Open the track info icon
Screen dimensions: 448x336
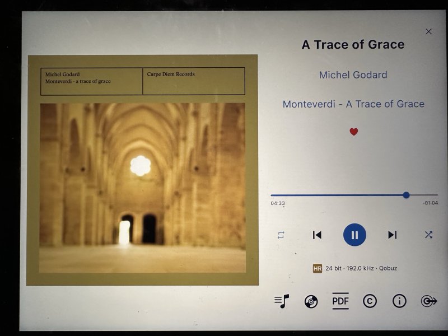399,301
